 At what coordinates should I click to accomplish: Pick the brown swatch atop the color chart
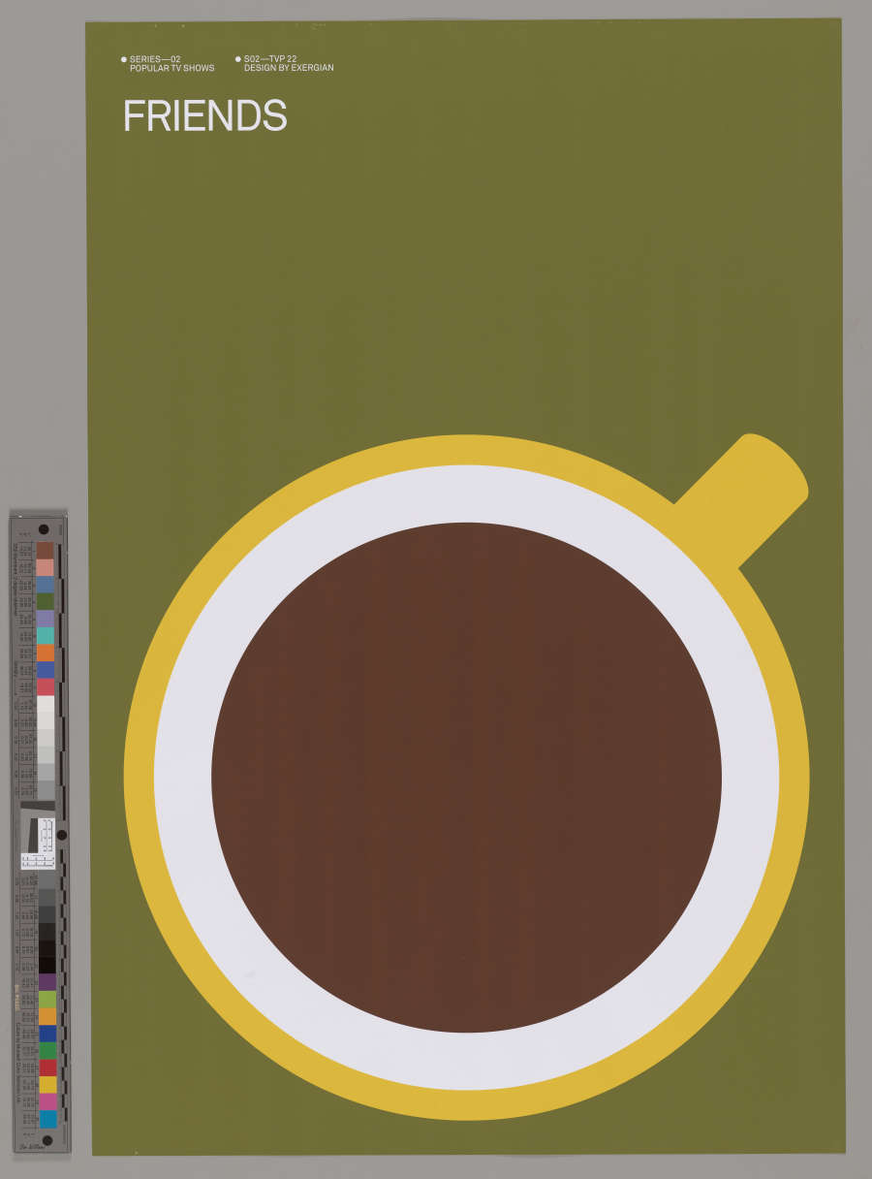click(45, 550)
